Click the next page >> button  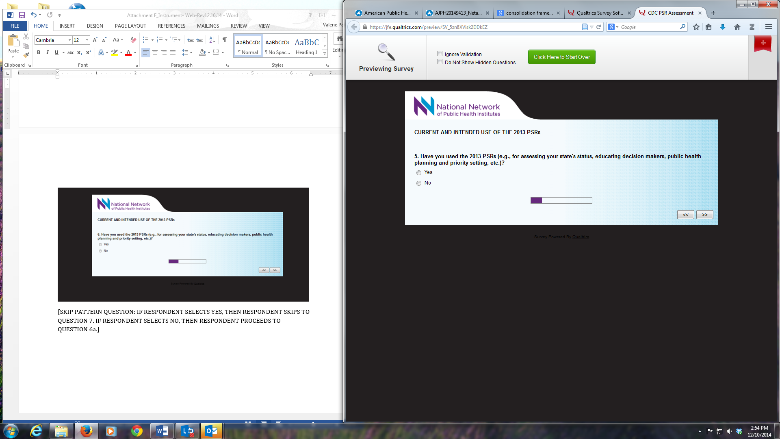(x=704, y=215)
